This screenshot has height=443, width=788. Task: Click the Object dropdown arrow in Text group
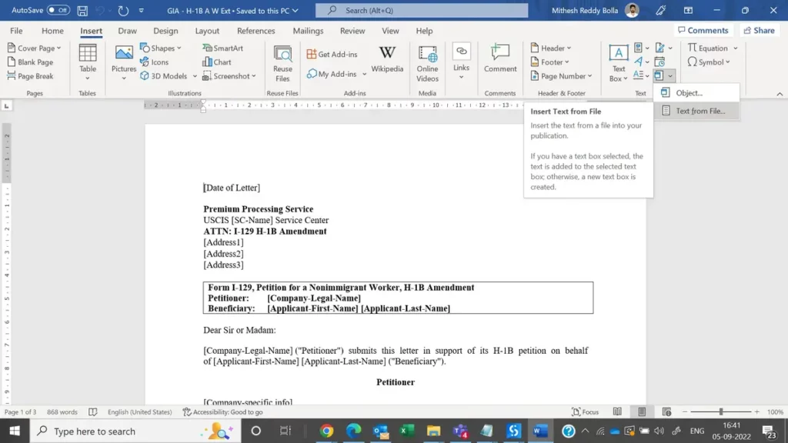pos(670,76)
